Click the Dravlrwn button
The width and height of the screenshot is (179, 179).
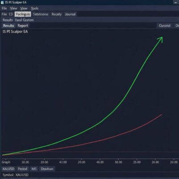(47, 169)
